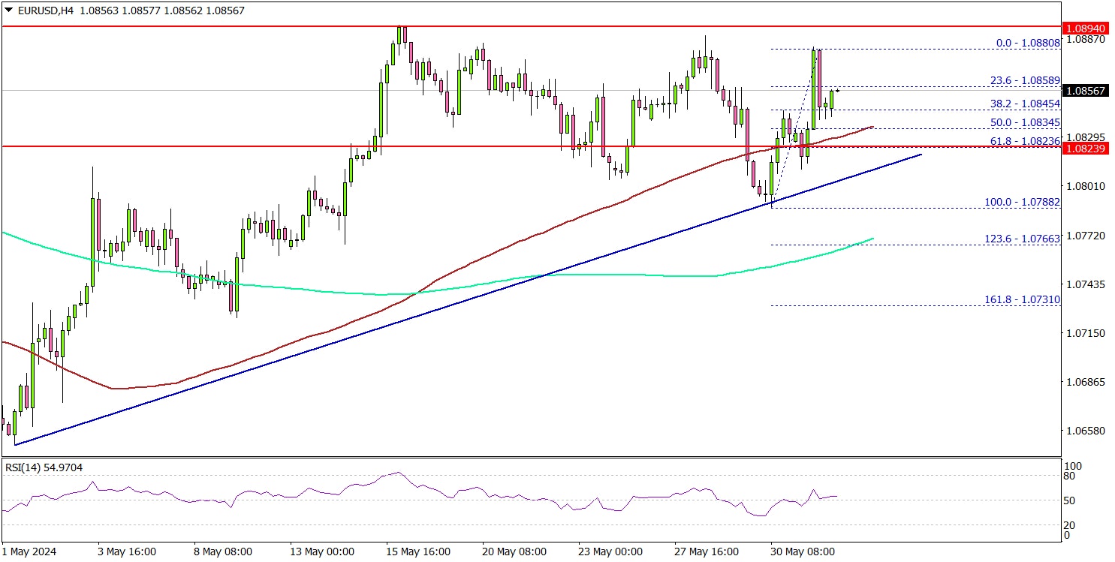
Task: Select the red 1.08940 price label
Action: (x=1088, y=28)
